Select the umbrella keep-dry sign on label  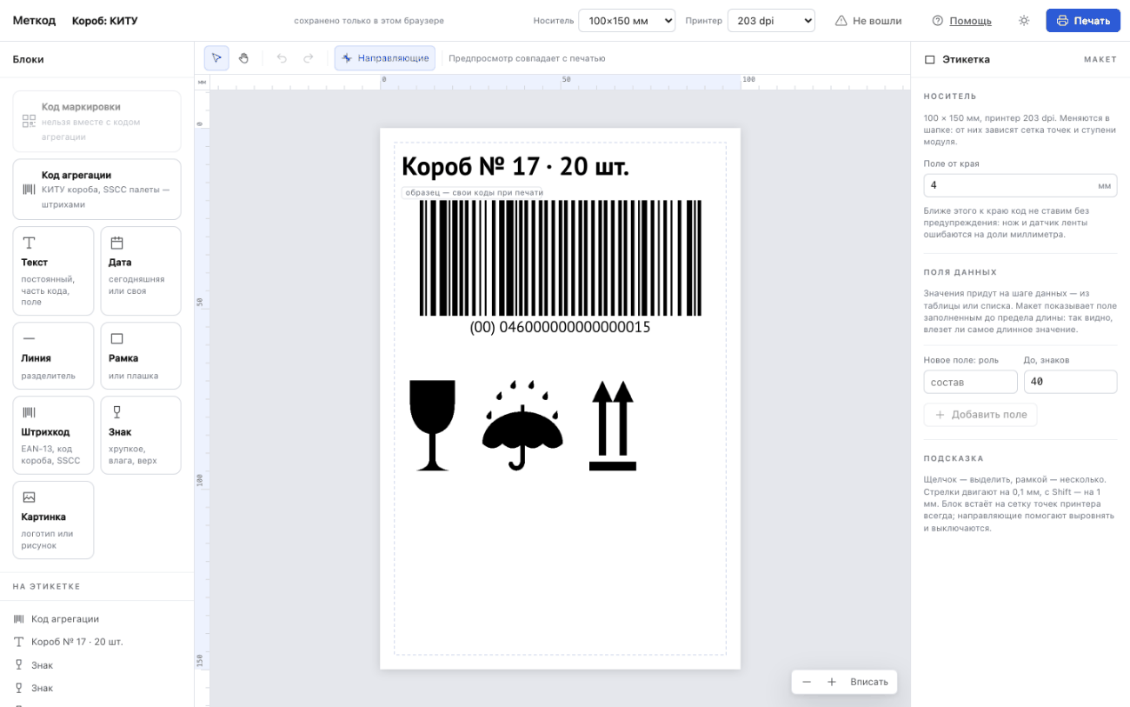(522, 425)
